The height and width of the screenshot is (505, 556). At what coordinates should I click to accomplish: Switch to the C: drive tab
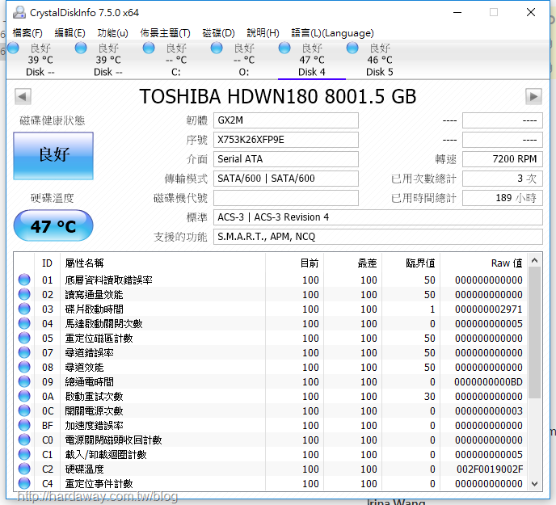click(176, 60)
